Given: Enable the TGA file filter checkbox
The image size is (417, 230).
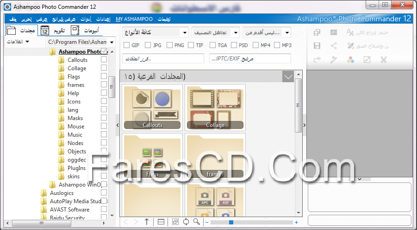Looking at the screenshot, I should [212, 45].
